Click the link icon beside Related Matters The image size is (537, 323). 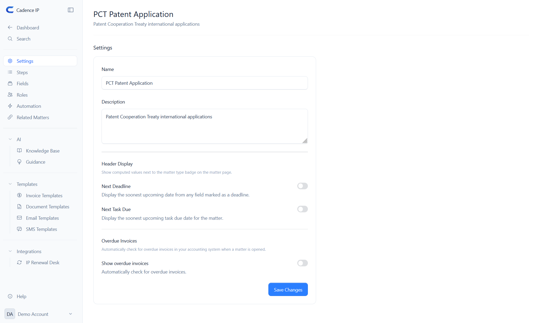click(10, 117)
